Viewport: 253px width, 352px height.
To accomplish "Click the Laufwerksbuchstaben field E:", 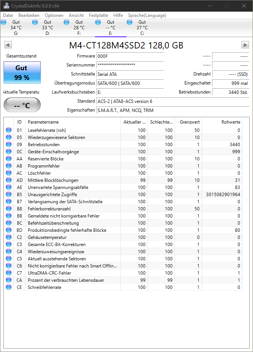I will click(130, 92).
